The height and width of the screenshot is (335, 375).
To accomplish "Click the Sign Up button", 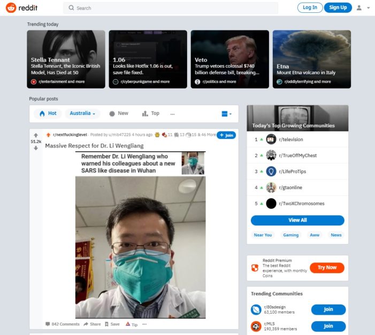I will pyautogui.click(x=338, y=7).
